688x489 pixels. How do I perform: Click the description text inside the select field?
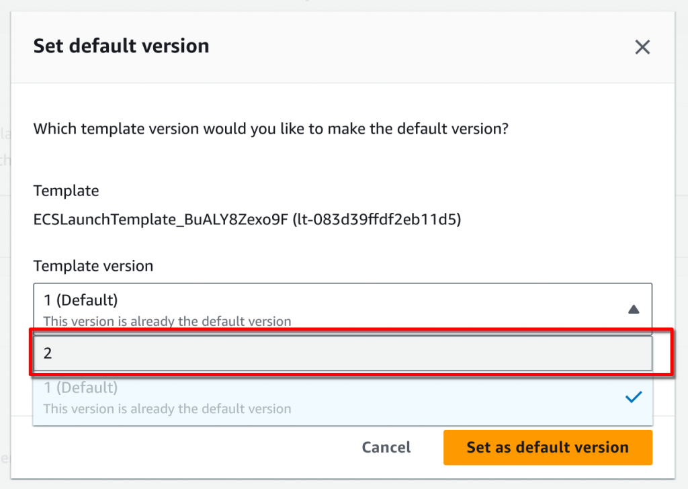[x=167, y=322]
